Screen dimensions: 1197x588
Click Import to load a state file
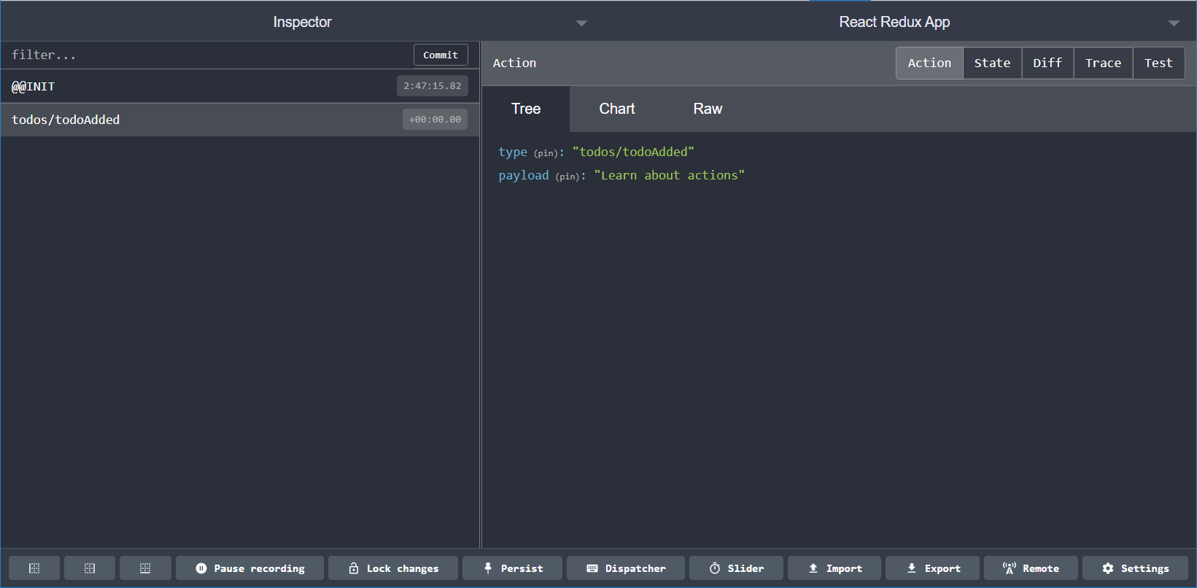pos(834,568)
